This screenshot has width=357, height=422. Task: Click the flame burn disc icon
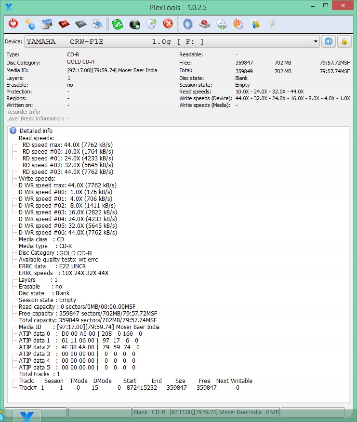(238, 24)
